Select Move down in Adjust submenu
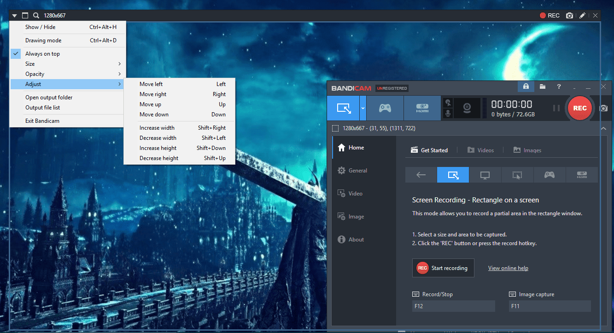The image size is (614, 333). click(180, 115)
